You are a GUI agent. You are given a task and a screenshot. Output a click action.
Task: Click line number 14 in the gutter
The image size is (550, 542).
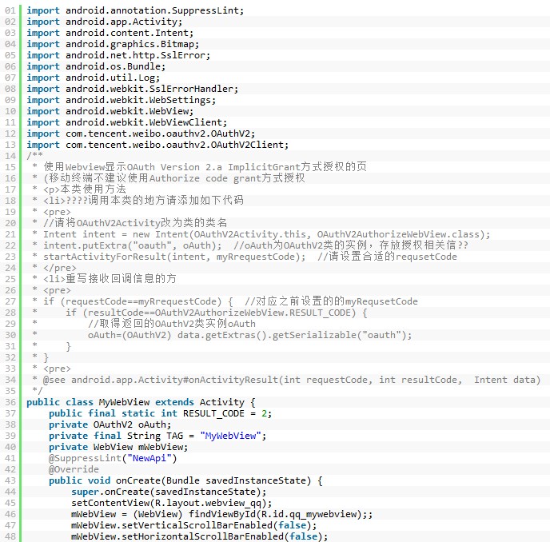tap(10, 156)
